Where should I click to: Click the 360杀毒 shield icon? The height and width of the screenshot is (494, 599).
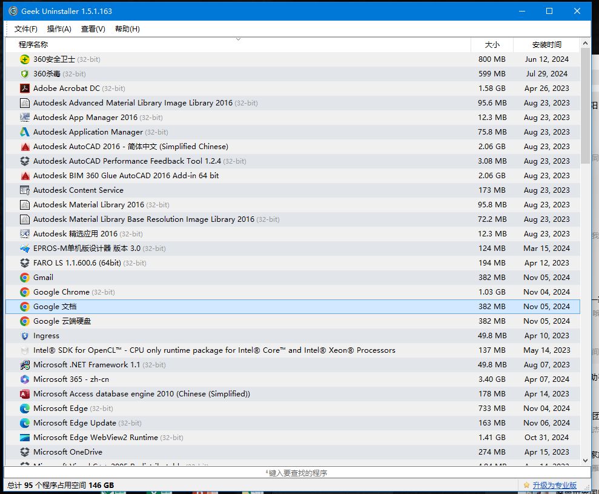pos(24,74)
